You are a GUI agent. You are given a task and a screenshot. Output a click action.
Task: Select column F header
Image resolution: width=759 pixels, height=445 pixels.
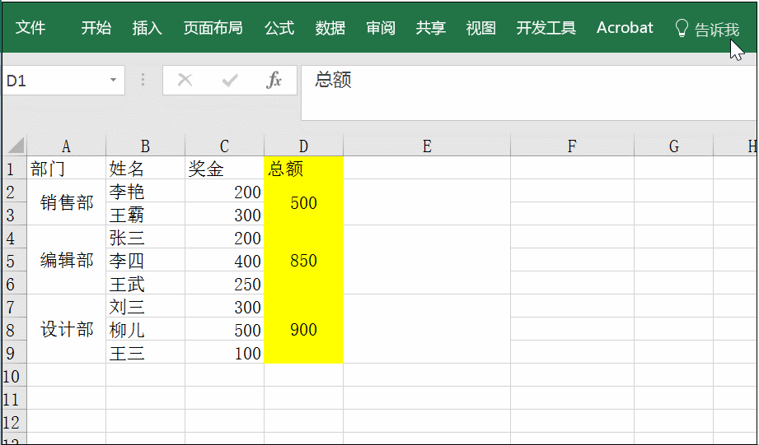pyautogui.click(x=572, y=146)
